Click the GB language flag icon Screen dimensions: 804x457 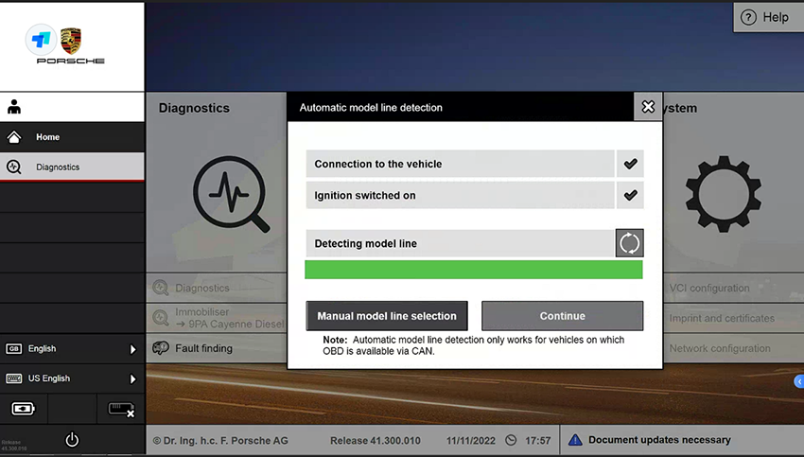pyautogui.click(x=13, y=349)
